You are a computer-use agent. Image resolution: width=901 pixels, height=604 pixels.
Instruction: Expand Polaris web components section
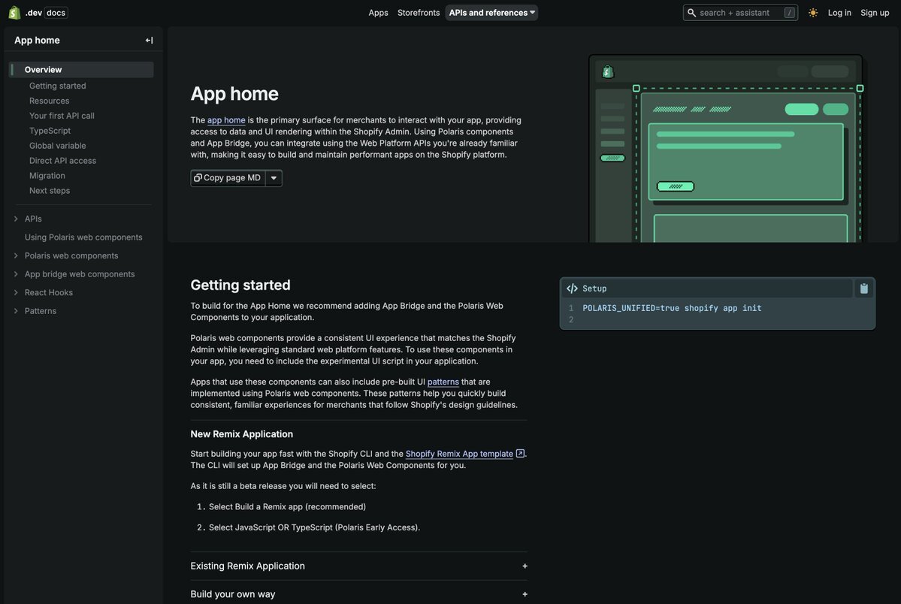click(x=16, y=255)
